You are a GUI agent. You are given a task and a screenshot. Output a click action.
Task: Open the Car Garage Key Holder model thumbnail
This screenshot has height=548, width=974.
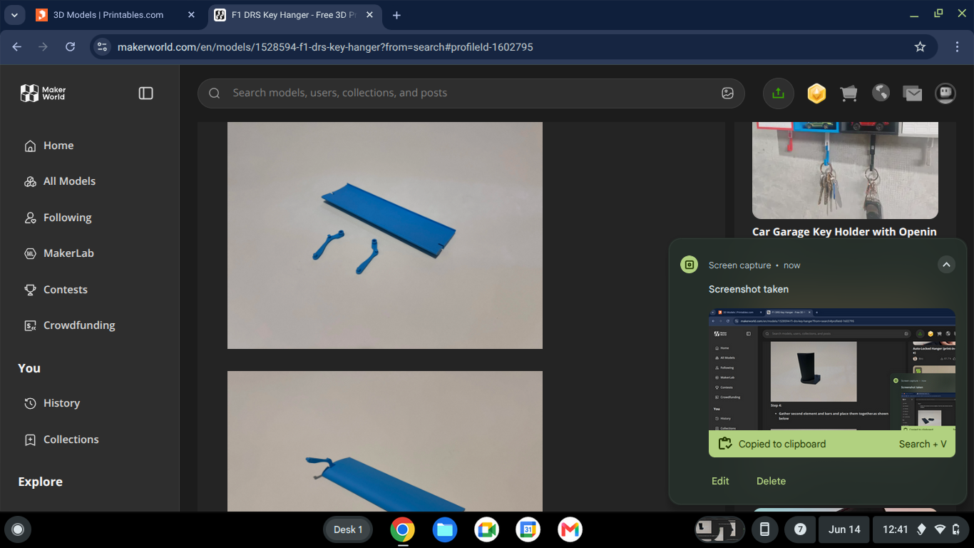pyautogui.click(x=845, y=171)
